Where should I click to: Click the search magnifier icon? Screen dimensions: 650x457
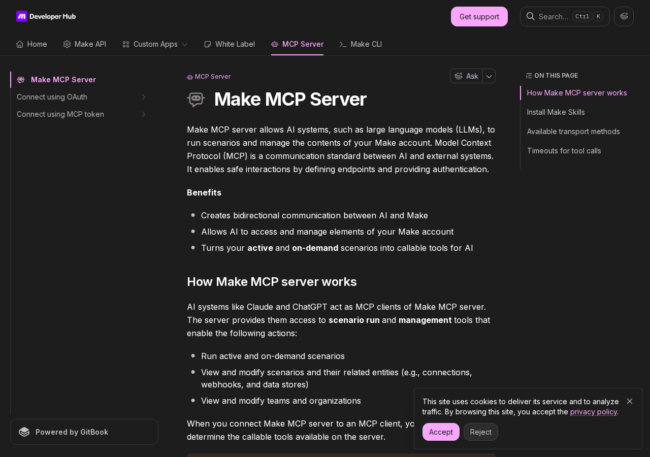pyautogui.click(x=531, y=16)
